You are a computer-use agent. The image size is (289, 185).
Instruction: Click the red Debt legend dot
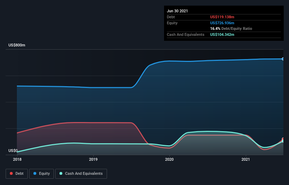point(11,173)
